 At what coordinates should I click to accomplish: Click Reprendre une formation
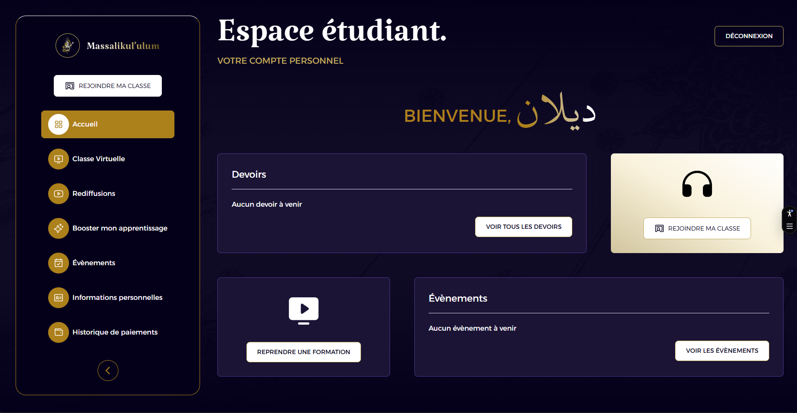[303, 352]
